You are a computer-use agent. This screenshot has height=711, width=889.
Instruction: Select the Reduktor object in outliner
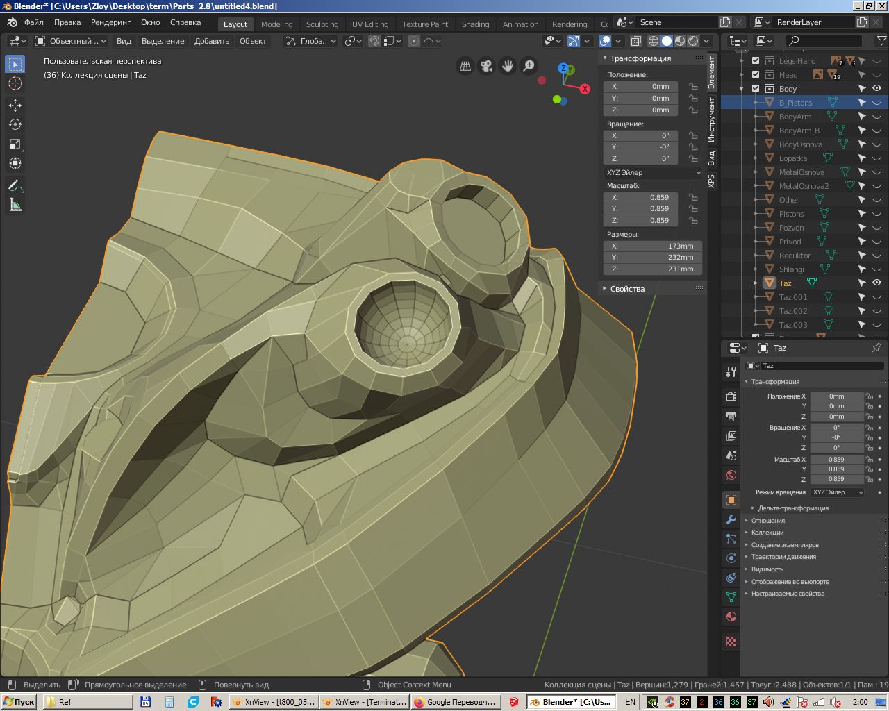click(x=795, y=256)
